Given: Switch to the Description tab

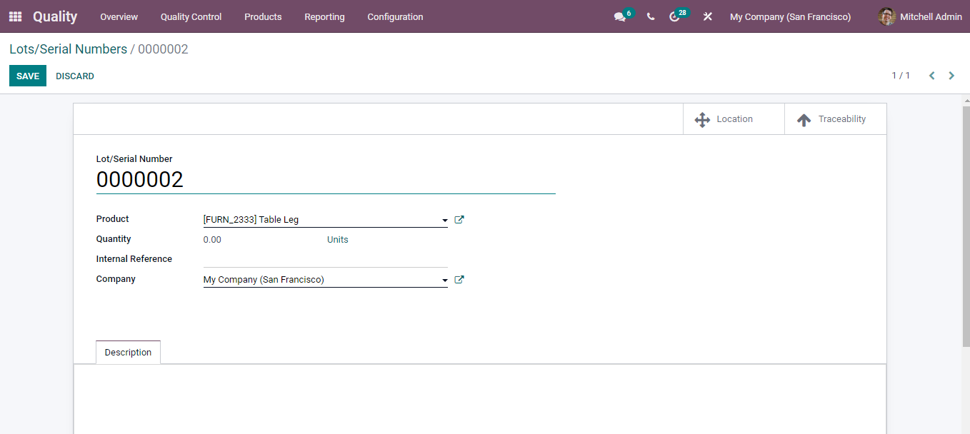Looking at the screenshot, I should click(128, 352).
